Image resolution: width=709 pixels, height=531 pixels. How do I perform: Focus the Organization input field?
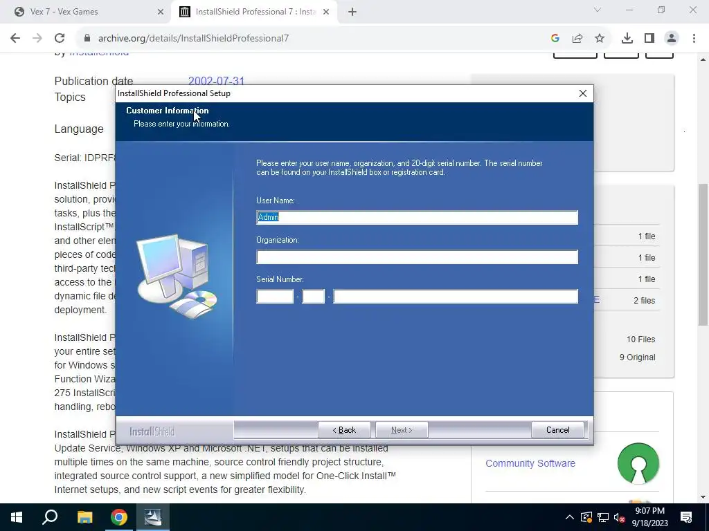click(417, 257)
